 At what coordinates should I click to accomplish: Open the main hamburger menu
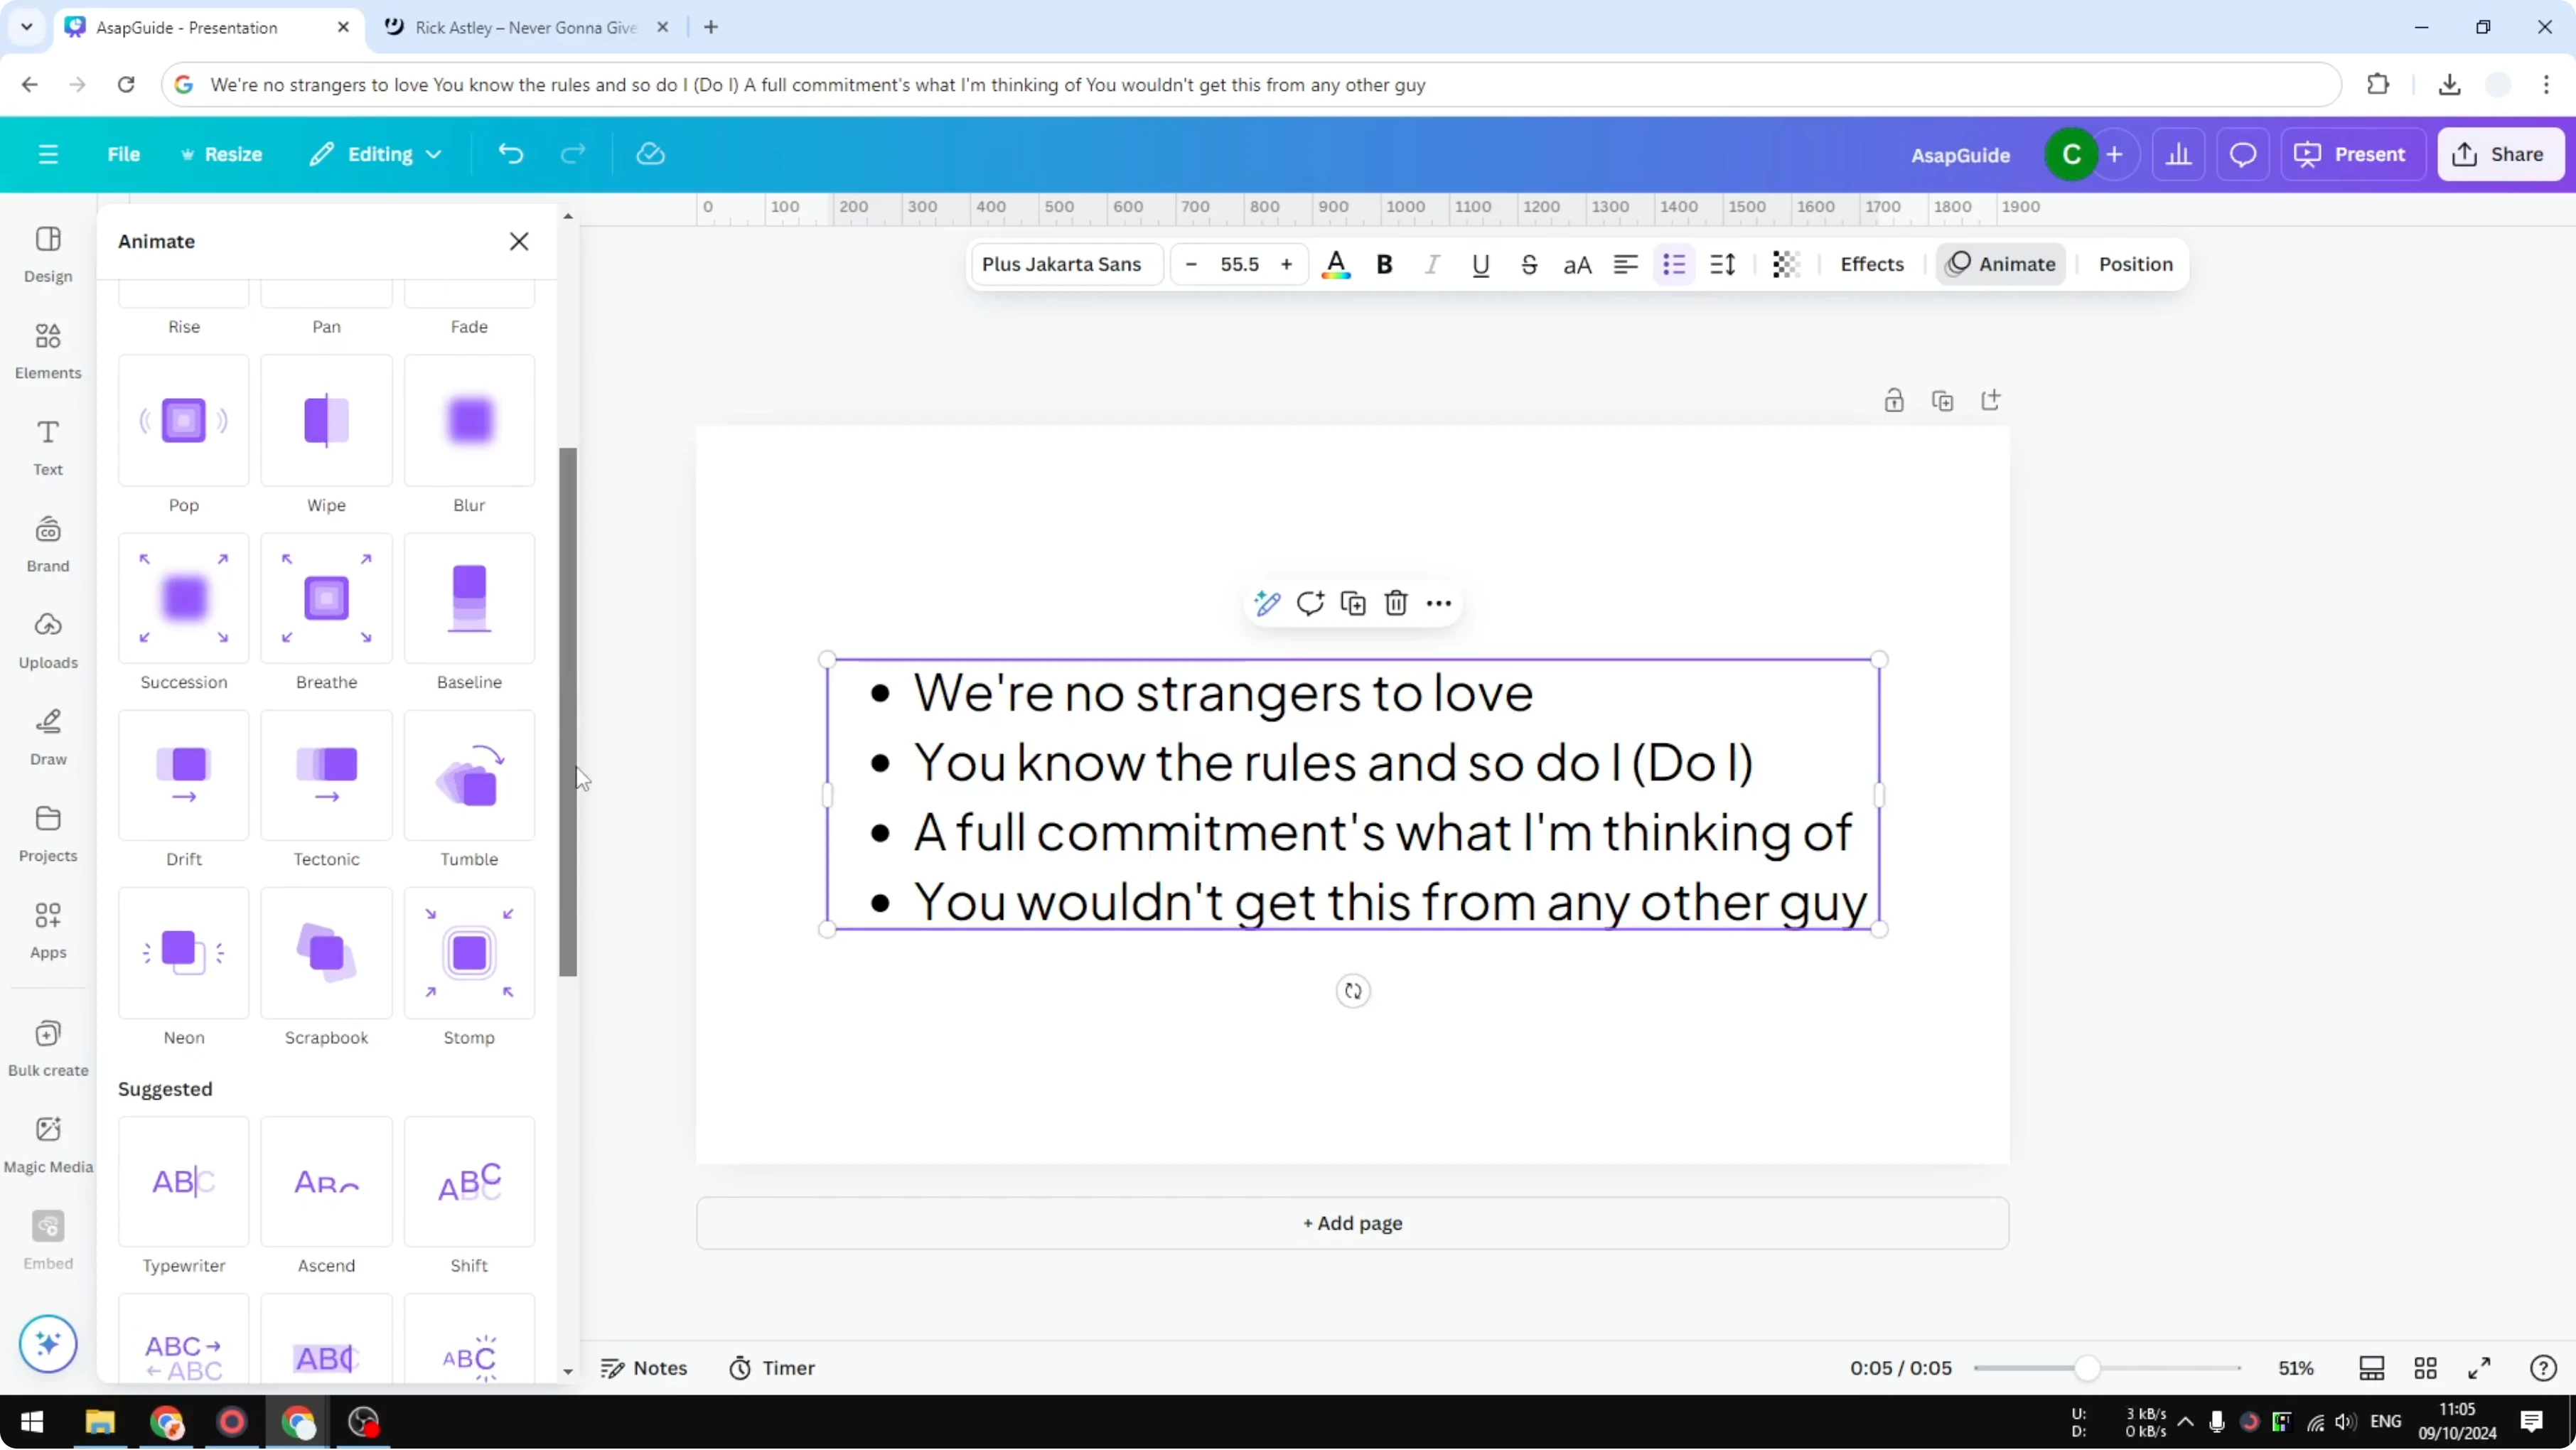pos(48,154)
